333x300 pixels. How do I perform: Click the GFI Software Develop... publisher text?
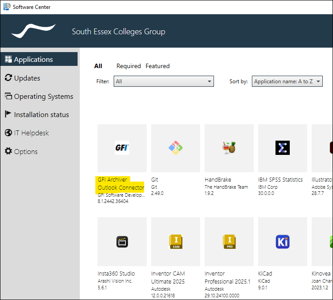121,195
